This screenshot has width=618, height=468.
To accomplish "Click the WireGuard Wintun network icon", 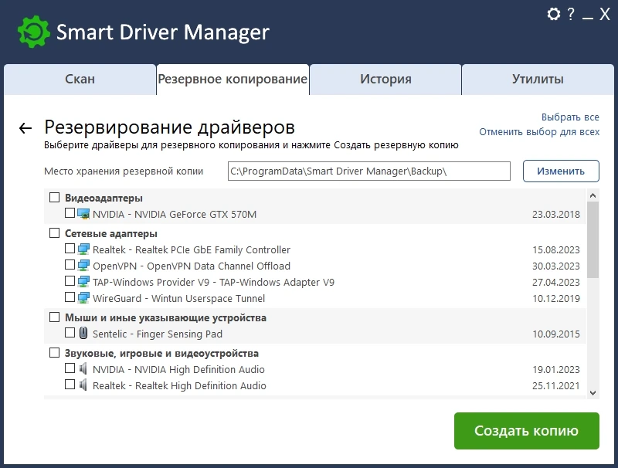I will pyautogui.click(x=83, y=298).
